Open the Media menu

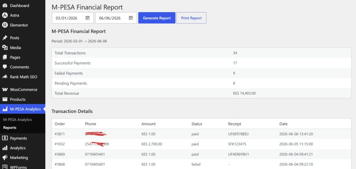pyautogui.click(x=15, y=48)
